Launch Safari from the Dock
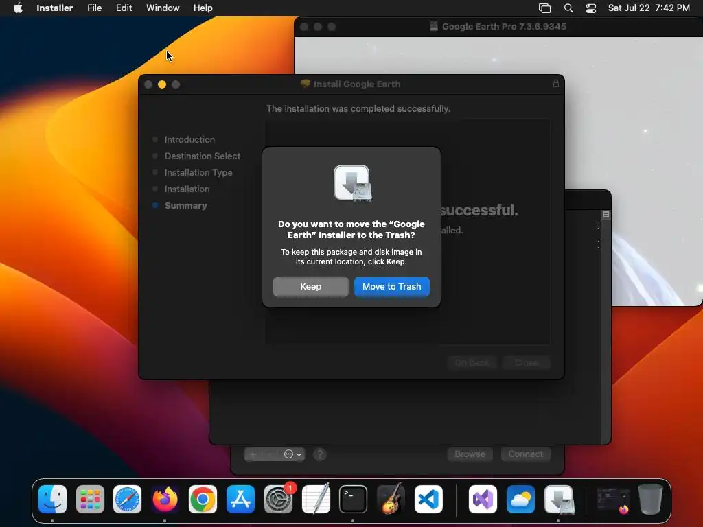The image size is (703, 527). (127, 499)
